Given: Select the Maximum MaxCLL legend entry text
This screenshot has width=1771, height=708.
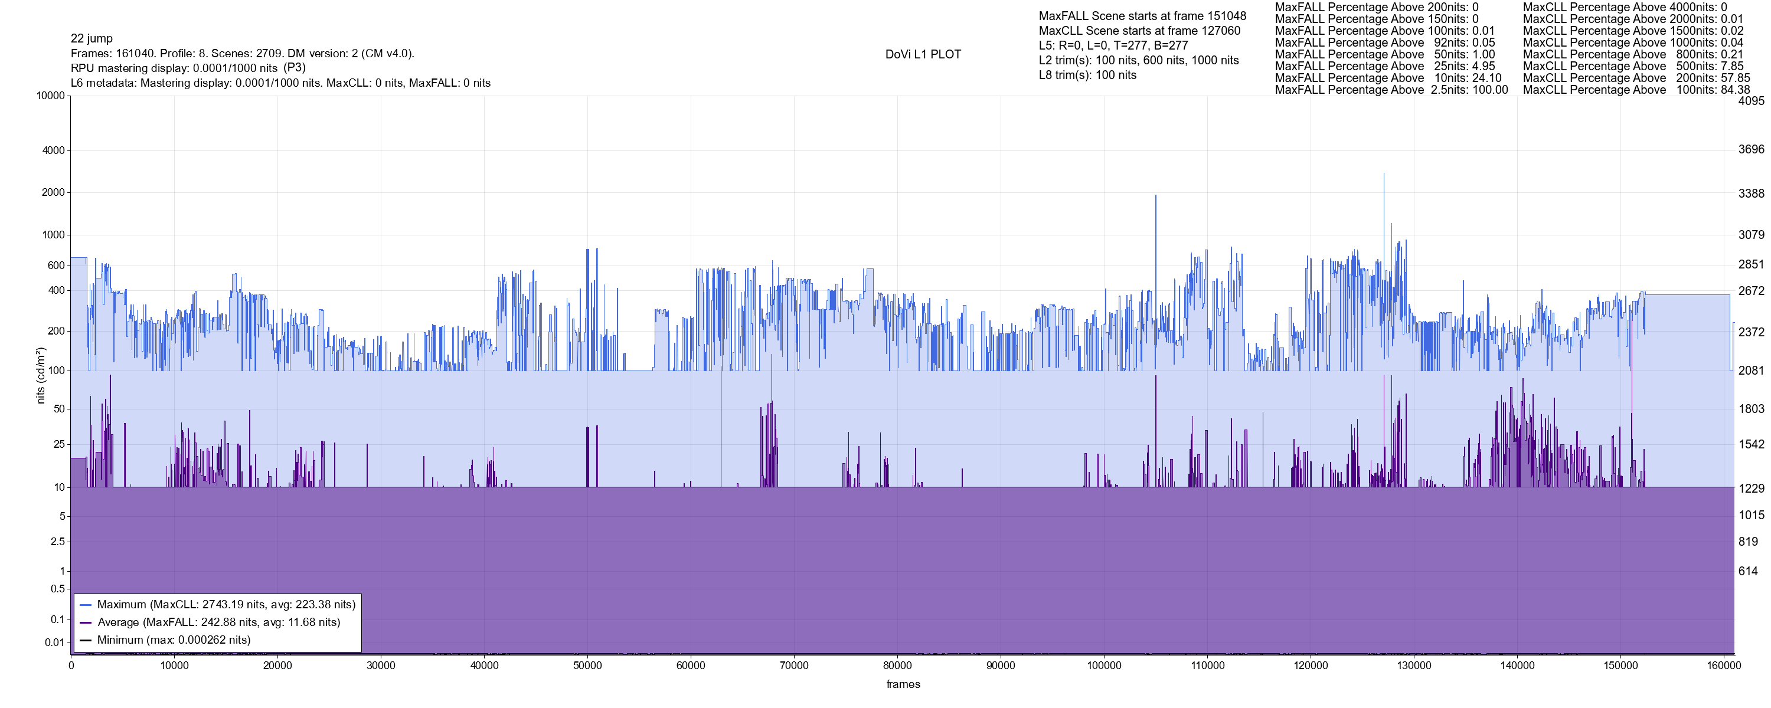Looking at the screenshot, I should 226,605.
